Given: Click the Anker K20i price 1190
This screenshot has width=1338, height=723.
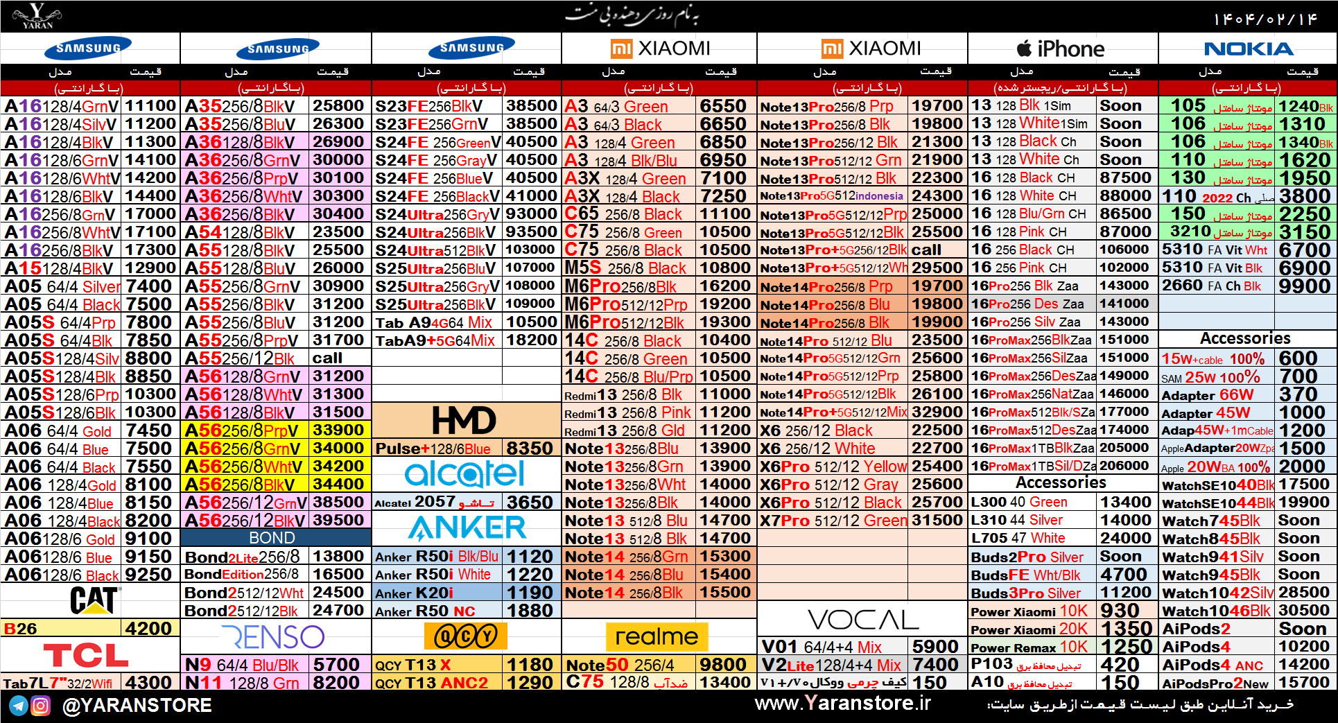Looking at the screenshot, I should pyautogui.click(x=530, y=592).
